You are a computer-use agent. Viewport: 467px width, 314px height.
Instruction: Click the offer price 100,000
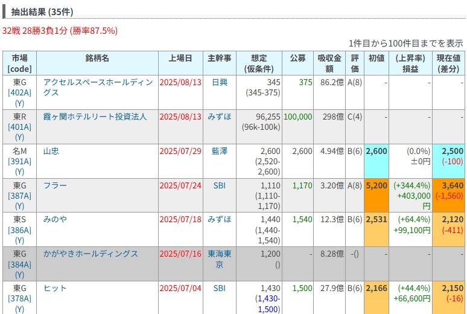298,117
